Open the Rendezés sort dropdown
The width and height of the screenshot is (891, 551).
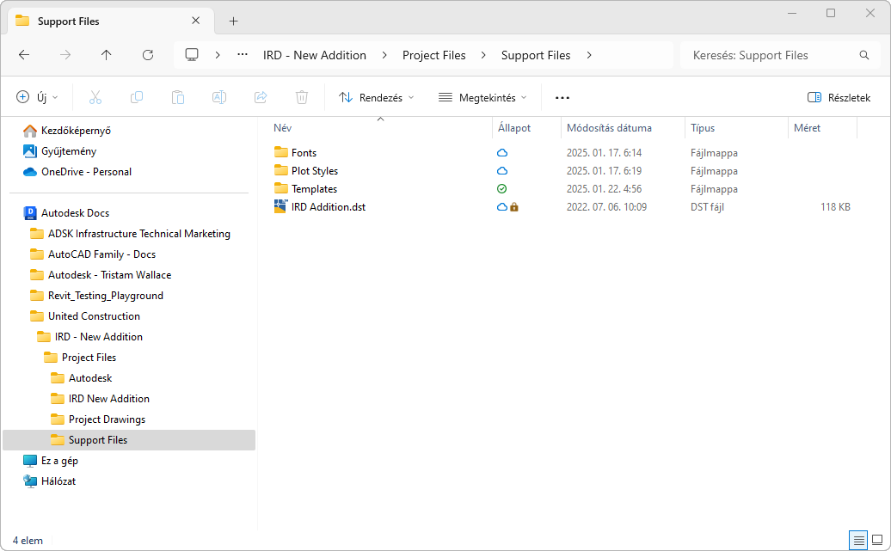tap(377, 97)
